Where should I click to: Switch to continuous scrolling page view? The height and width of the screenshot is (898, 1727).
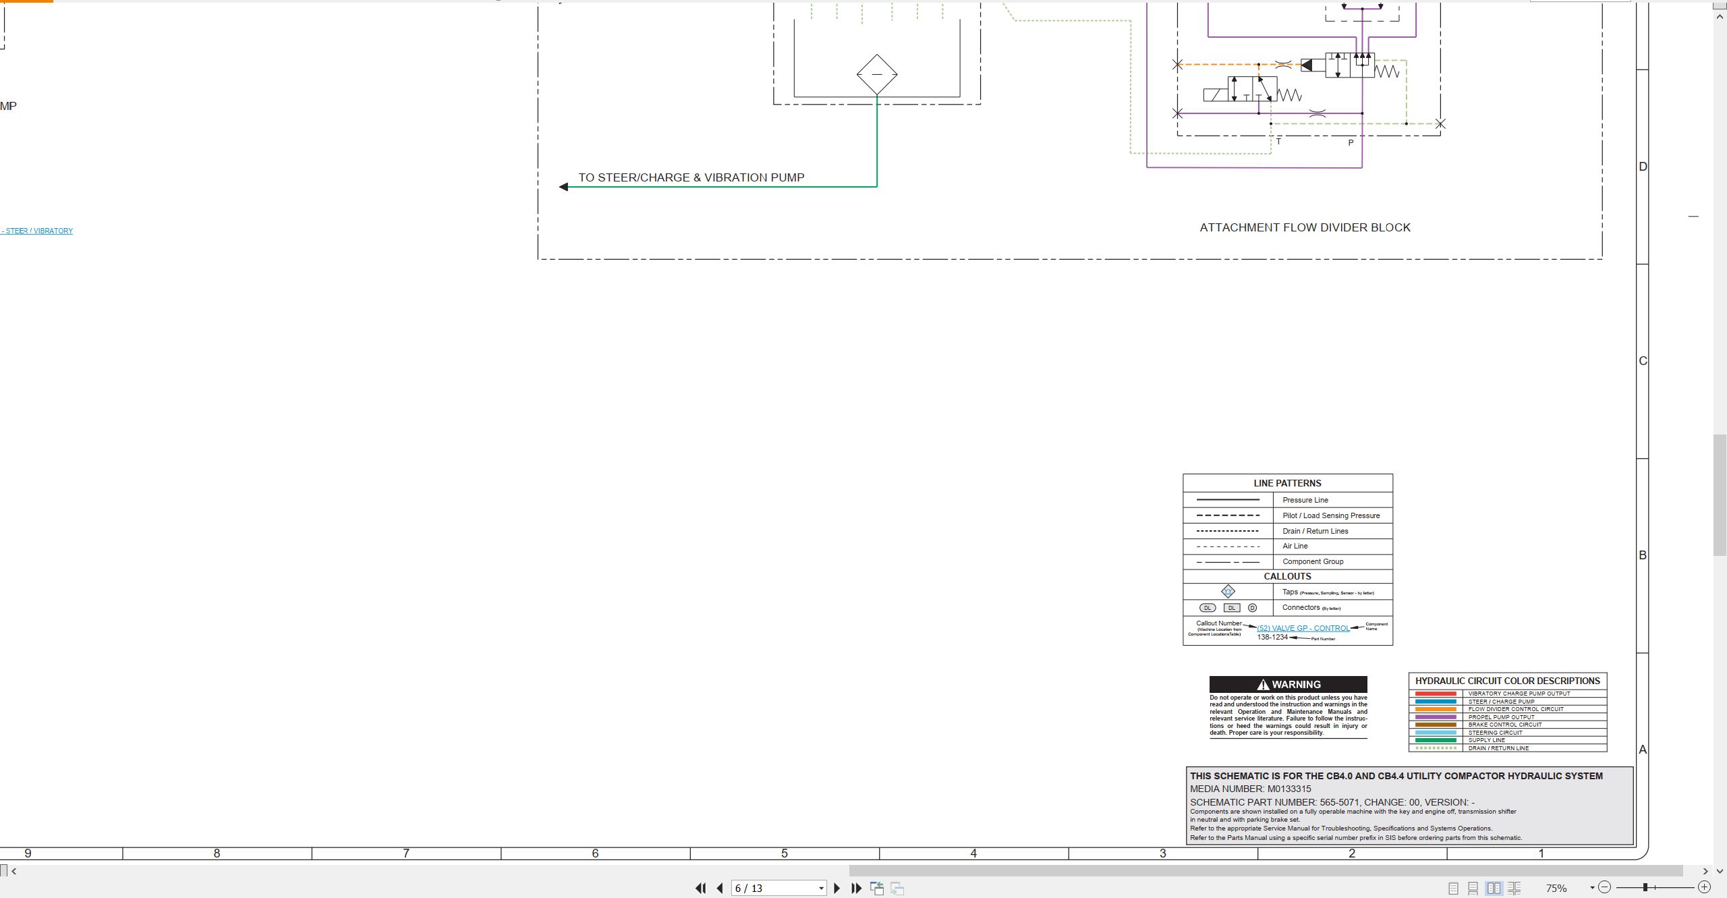[x=1473, y=889]
